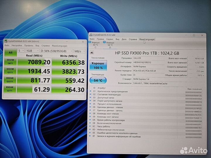Start the RND4K Q1T1 test

[x=10, y=89]
